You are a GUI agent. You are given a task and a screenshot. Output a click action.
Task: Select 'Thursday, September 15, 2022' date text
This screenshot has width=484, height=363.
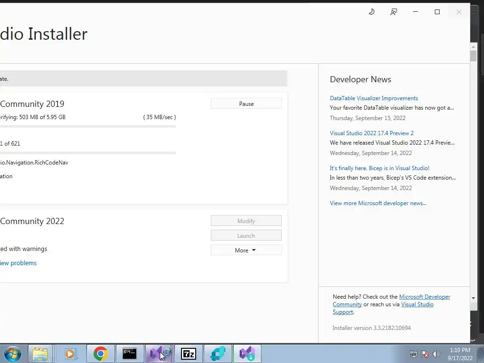pyautogui.click(x=368, y=118)
